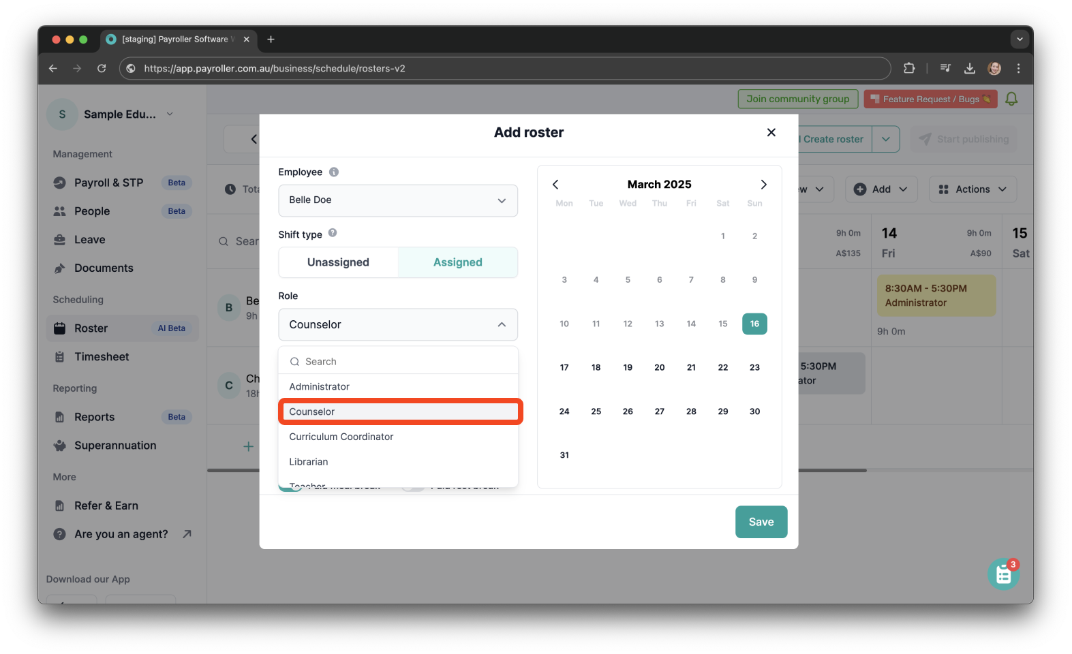Select the Unassigned shift type
The height and width of the screenshot is (654, 1072).
tap(338, 262)
